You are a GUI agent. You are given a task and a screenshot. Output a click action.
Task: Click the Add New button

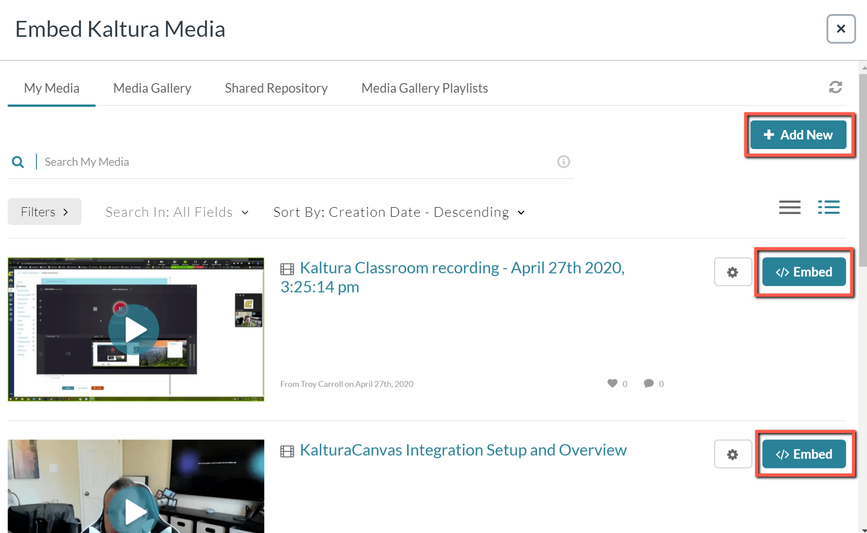click(798, 134)
